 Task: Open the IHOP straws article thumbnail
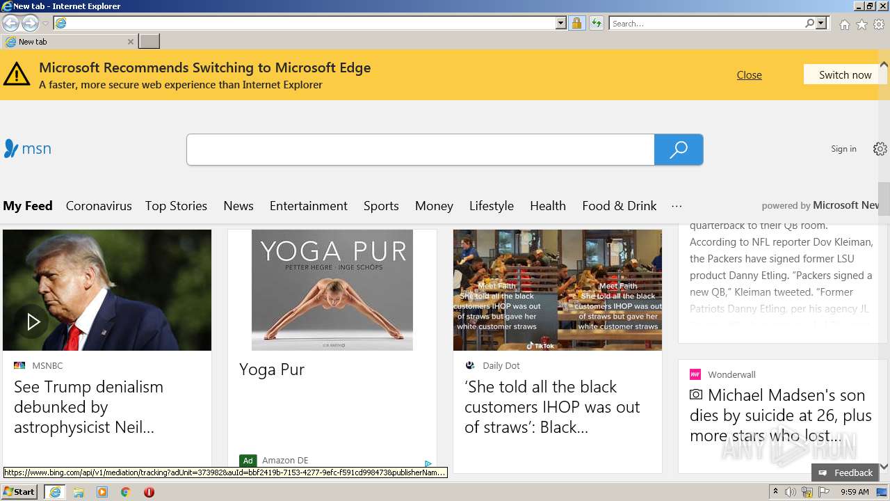558,290
